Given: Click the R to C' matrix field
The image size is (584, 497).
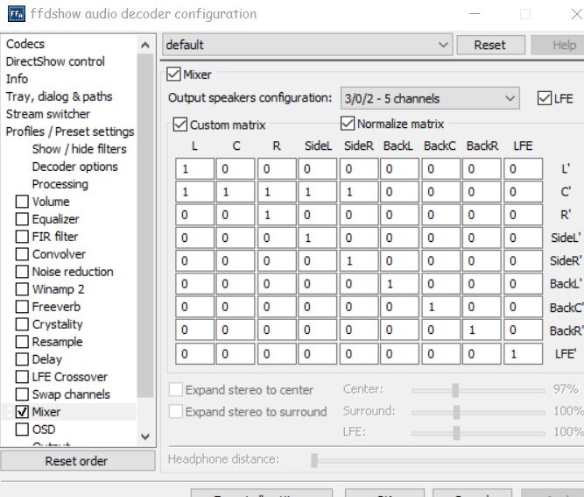Looking at the screenshot, I should coord(277,192).
